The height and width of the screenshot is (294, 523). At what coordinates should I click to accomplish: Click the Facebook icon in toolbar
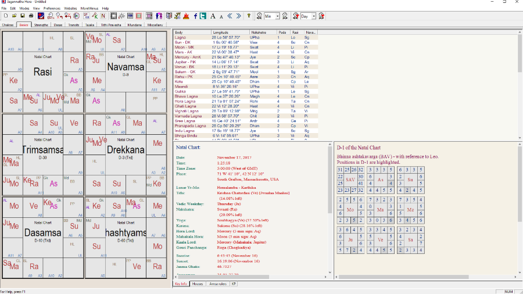point(195,16)
